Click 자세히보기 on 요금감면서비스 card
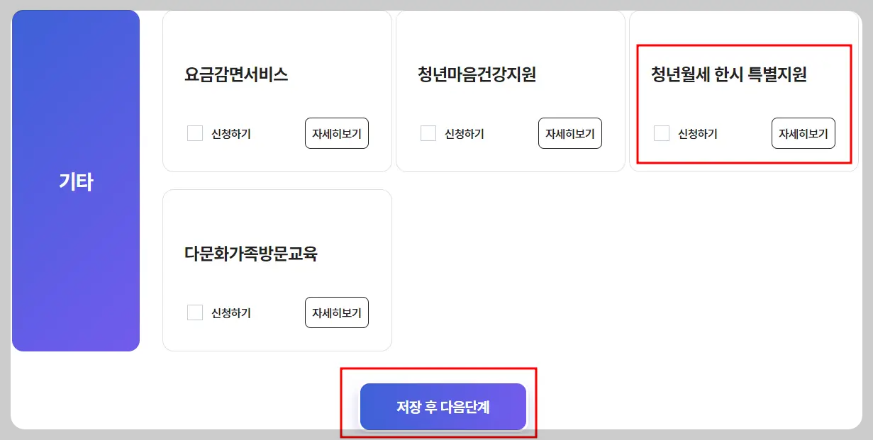 pyautogui.click(x=336, y=133)
